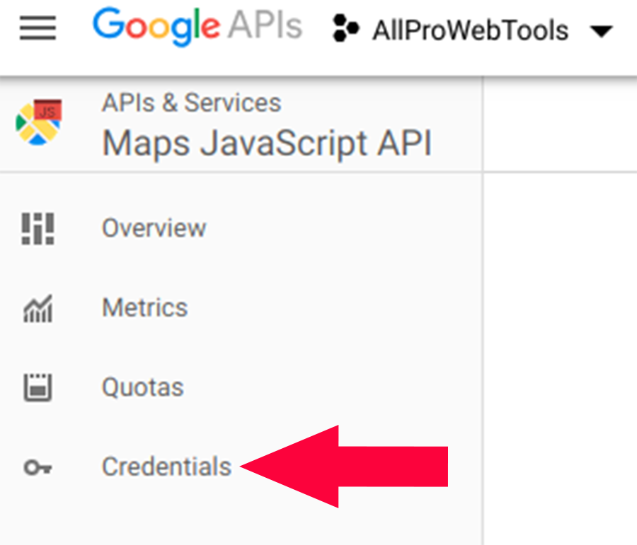Open the hamburger navigation menu
The image size is (637, 545).
click(x=38, y=28)
